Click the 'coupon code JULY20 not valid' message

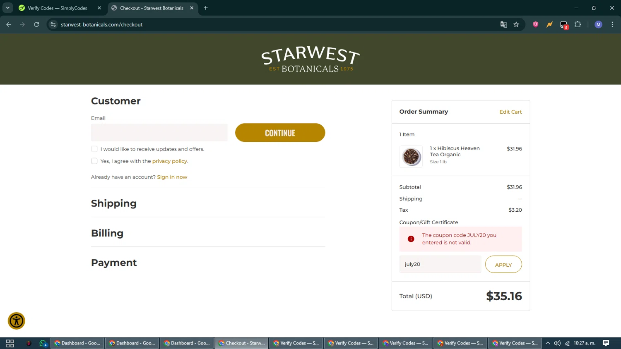point(459,239)
